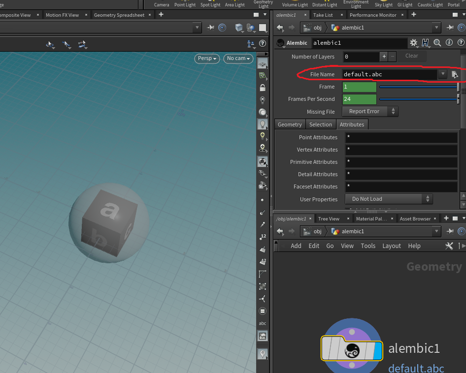The height and width of the screenshot is (373, 466).
Task: Open the Take List pane tab
Action: (x=323, y=15)
